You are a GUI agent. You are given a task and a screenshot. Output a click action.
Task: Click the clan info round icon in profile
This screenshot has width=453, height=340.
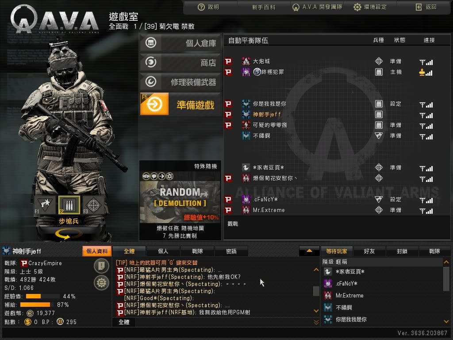coord(101,266)
